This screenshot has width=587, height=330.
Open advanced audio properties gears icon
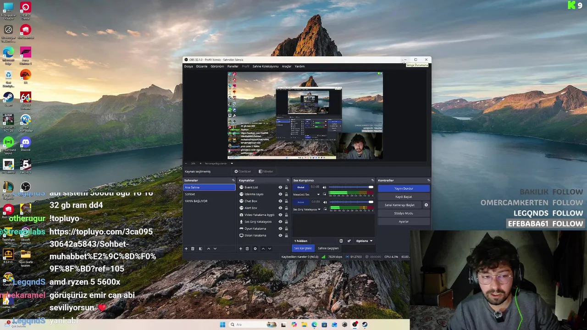(349, 241)
